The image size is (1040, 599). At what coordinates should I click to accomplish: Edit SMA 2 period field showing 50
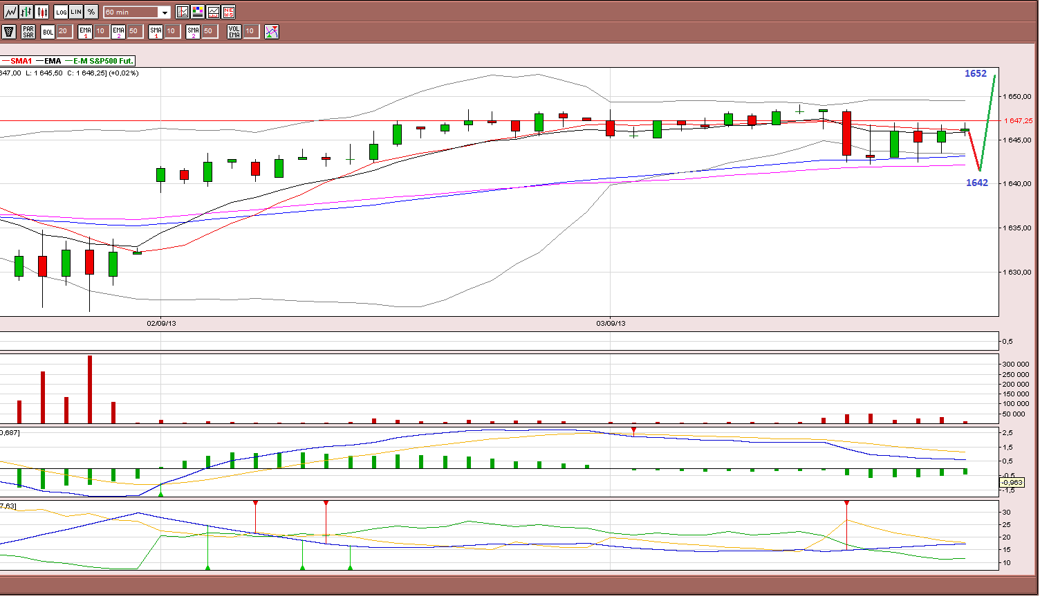pos(209,32)
